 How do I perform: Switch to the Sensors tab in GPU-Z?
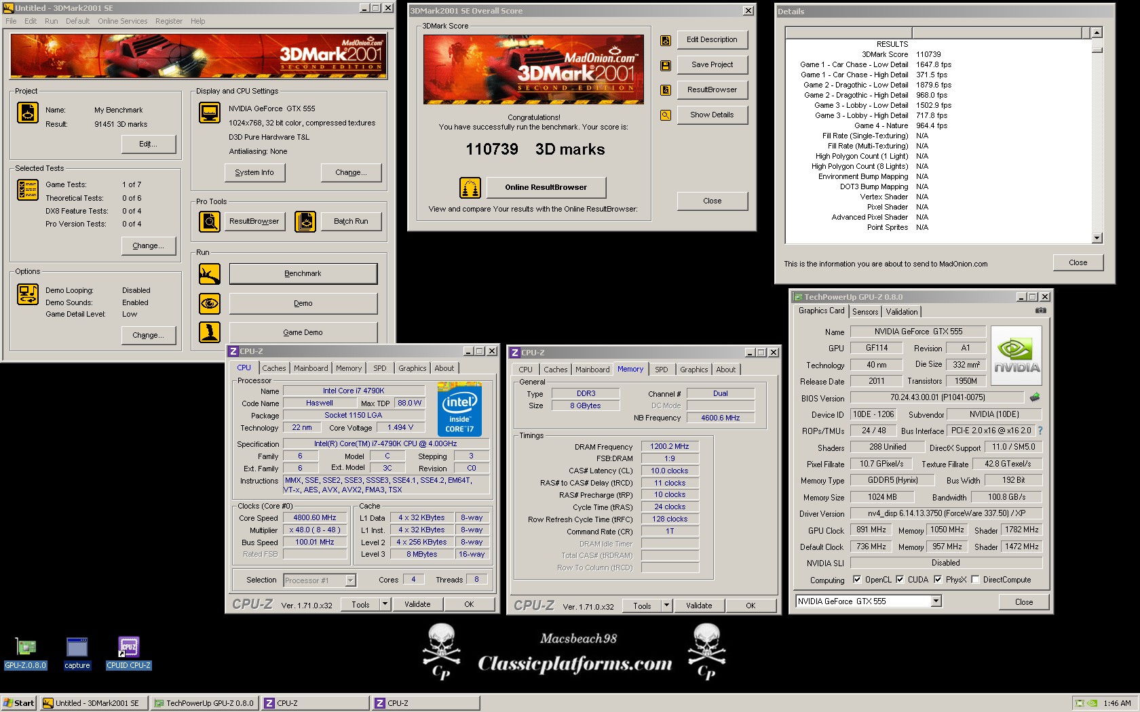pyautogui.click(x=865, y=312)
